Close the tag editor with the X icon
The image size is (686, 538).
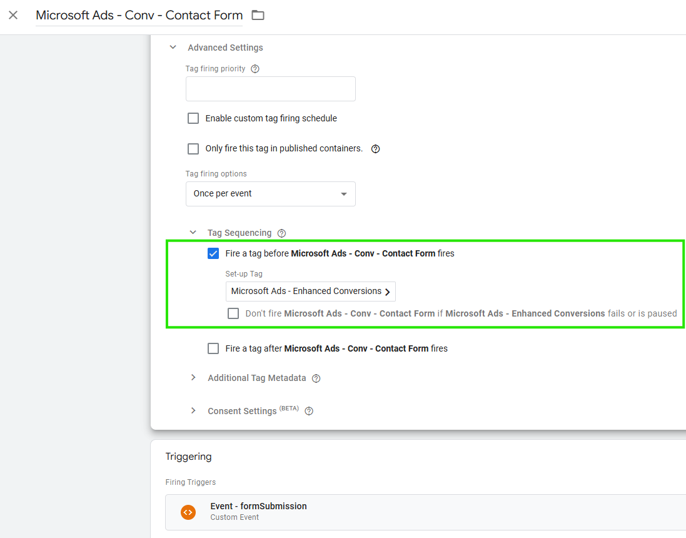click(13, 15)
